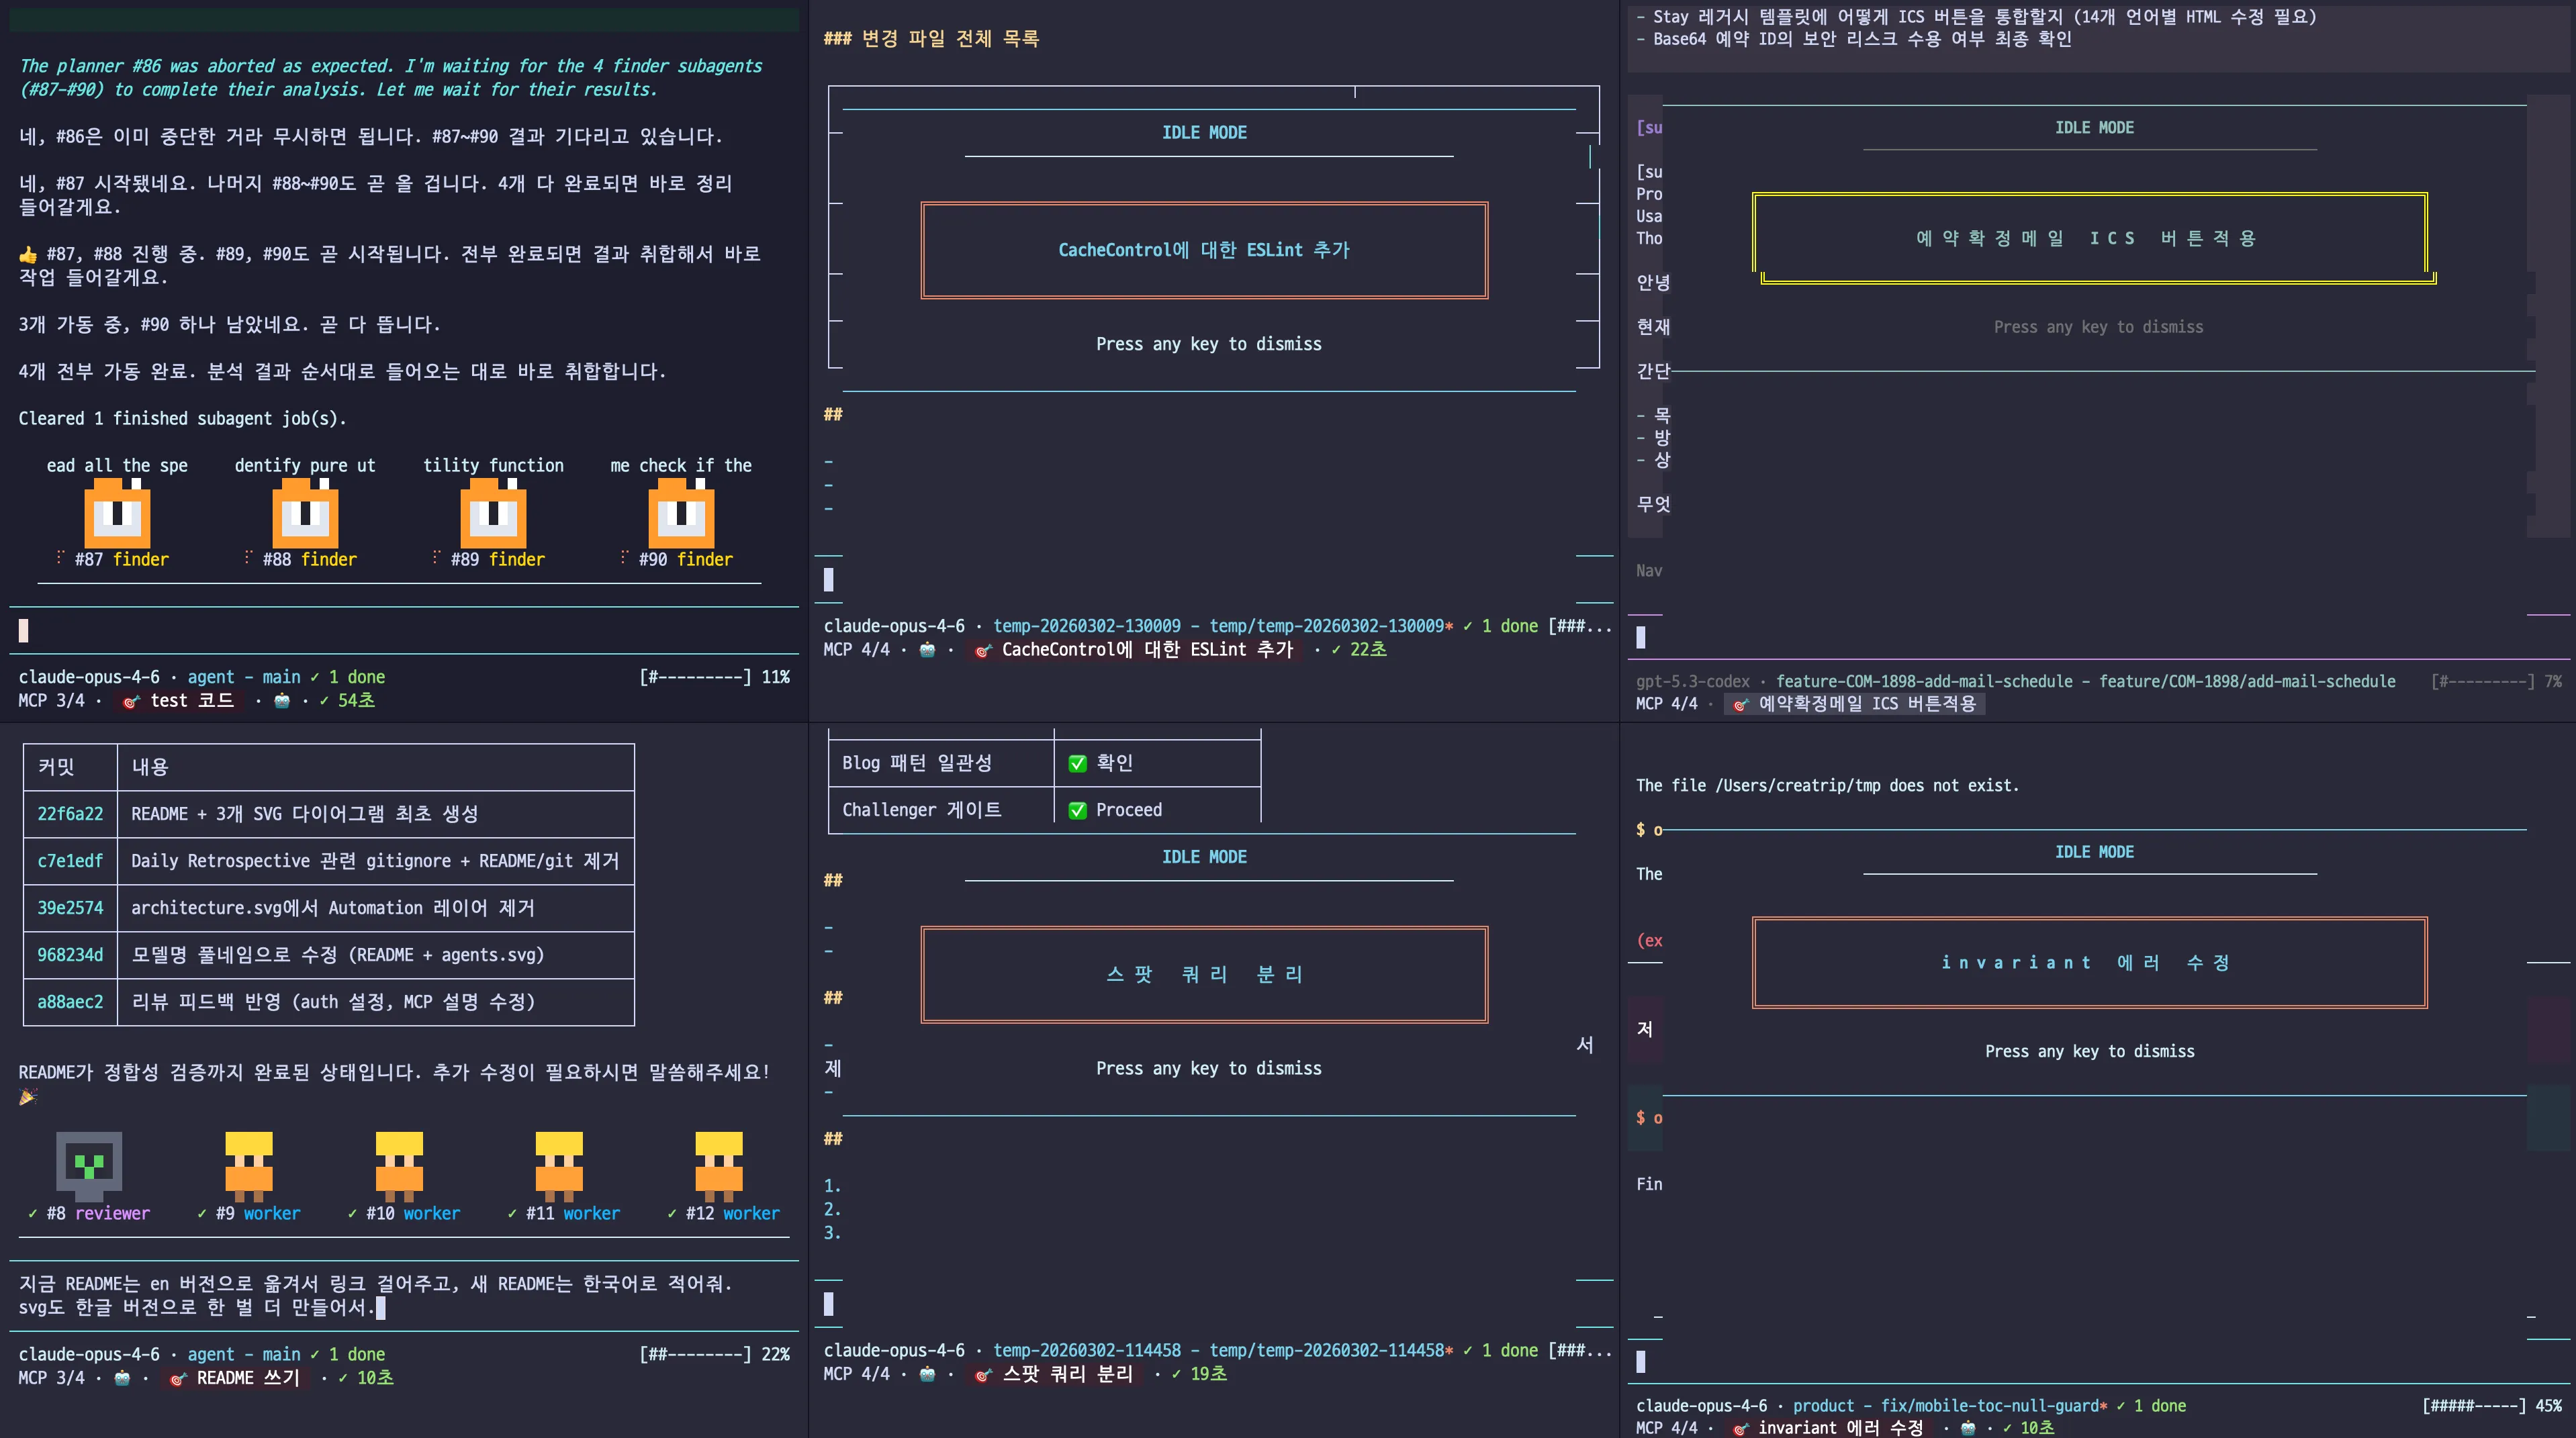Click the green checkmark beside Proceed

tap(1077, 810)
